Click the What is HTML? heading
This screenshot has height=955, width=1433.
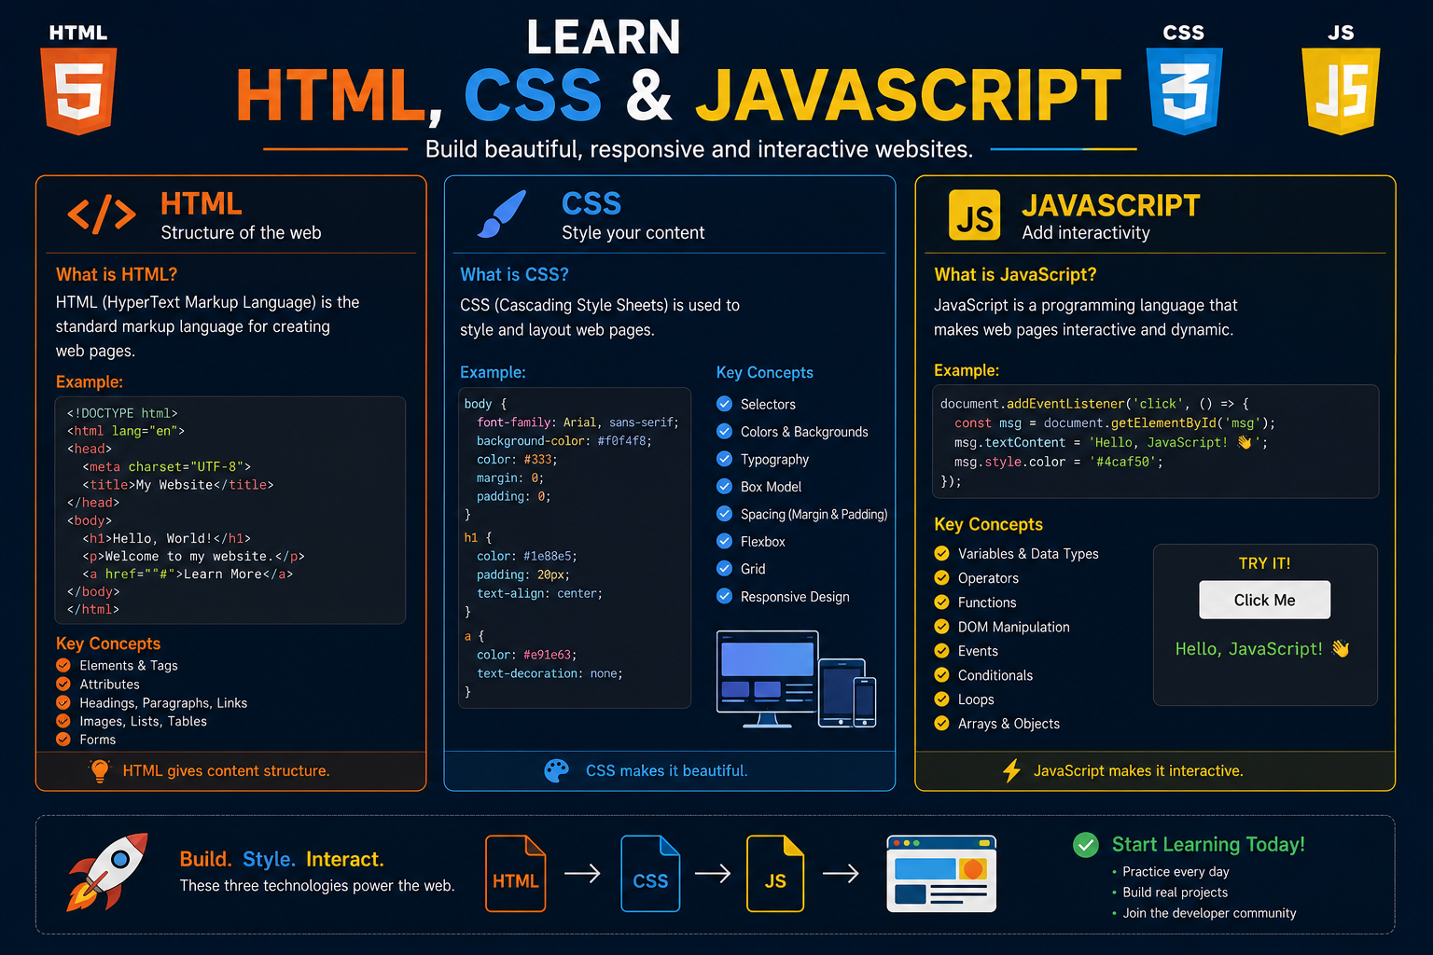[x=117, y=274]
